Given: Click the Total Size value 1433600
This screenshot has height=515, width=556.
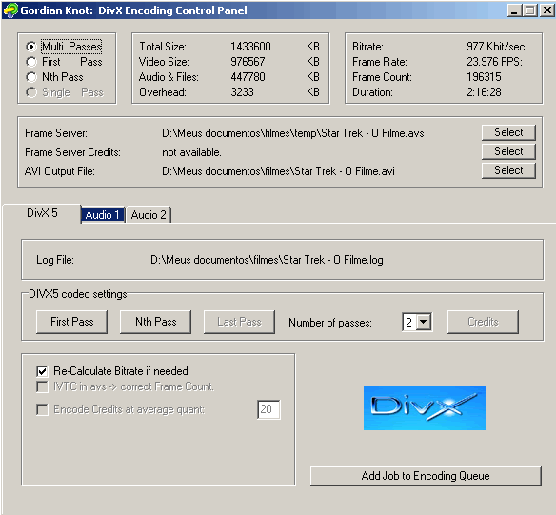Looking at the screenshot, I should (x=250, y=47).
